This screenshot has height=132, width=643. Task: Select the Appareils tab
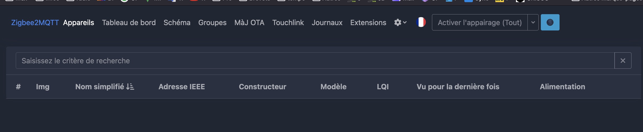click(x=79, y=22)
